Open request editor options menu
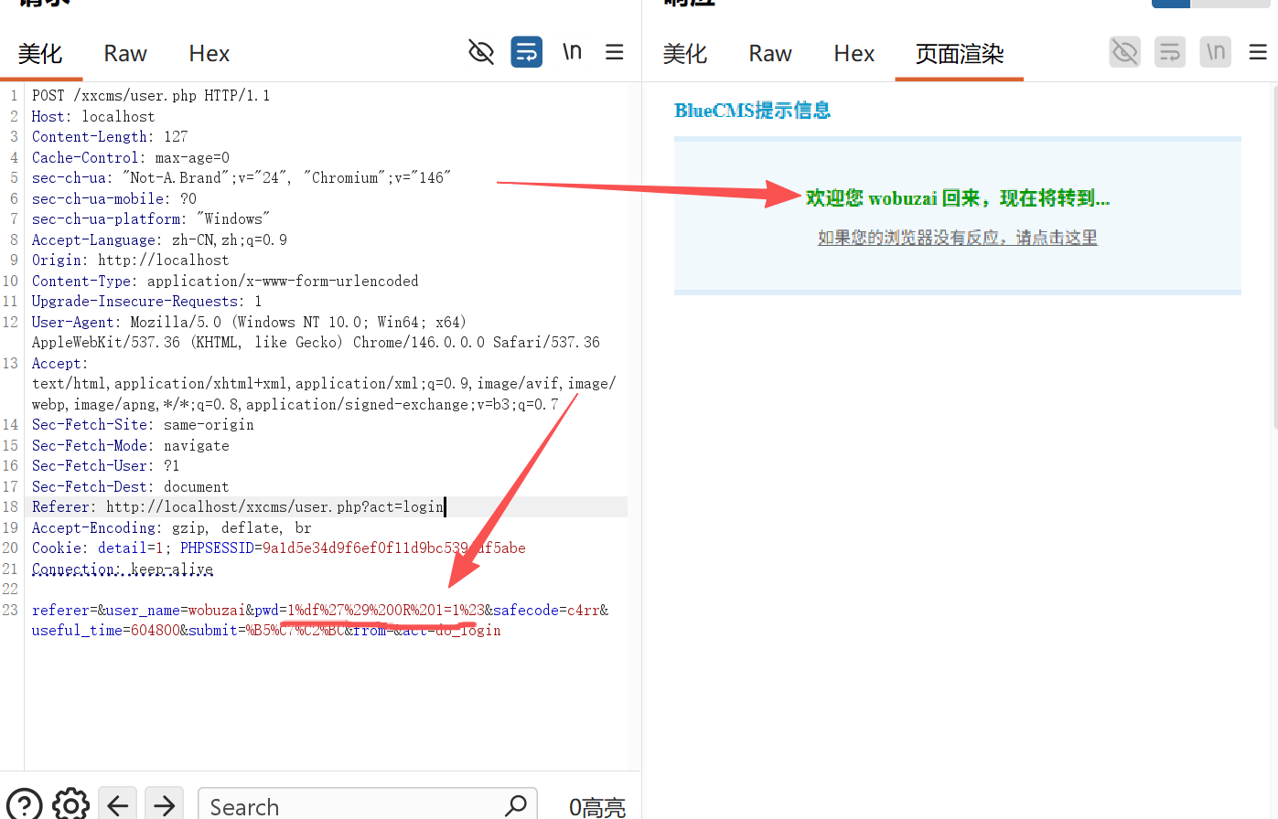This screenshot has height=819, width=1278. point(615,52)
